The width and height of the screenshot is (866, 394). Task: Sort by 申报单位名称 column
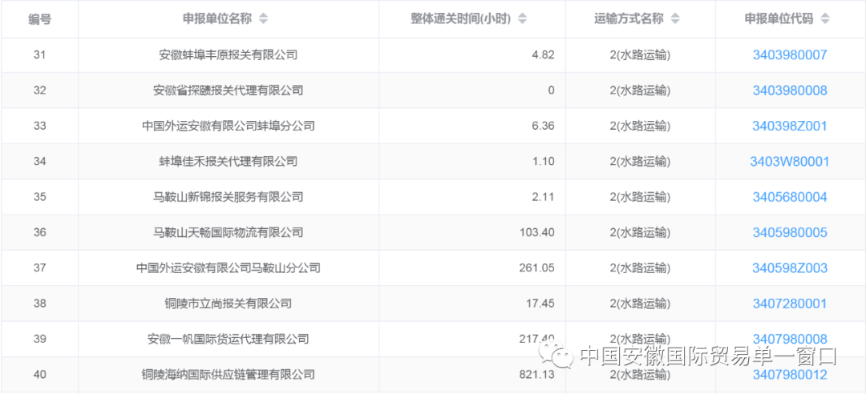[264, 18]
